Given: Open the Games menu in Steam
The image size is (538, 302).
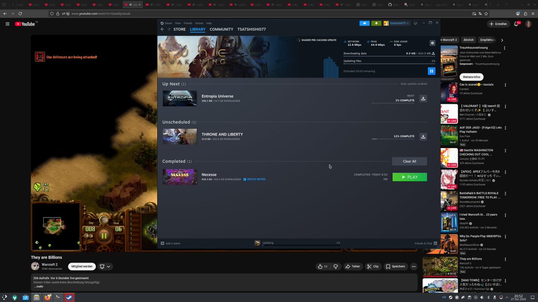Looking at the screenshot, I should [199, 23].
